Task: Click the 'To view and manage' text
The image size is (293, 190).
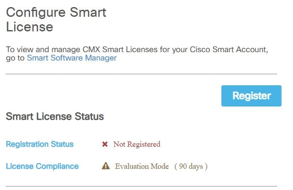Action: (x=43, y=49)
